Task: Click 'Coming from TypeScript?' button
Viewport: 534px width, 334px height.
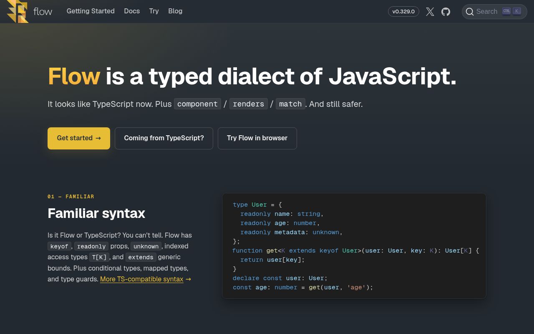Action: click(164, 138)
